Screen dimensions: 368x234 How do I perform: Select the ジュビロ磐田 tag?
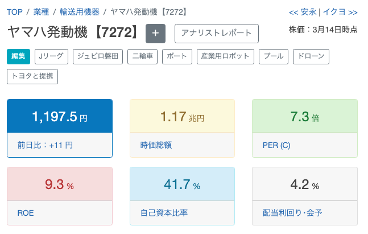click(x=98, y=56)
